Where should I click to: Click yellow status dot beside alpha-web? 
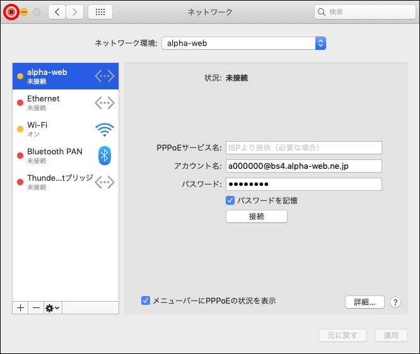pyautogui.click(x=20, y=76)
